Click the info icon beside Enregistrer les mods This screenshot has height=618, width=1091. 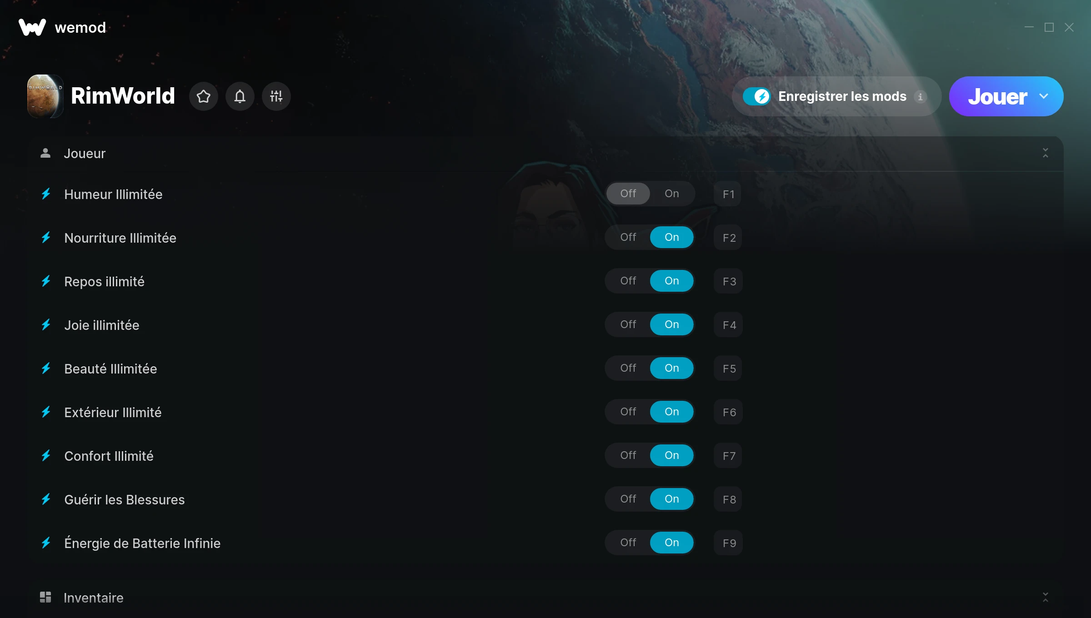click(920, 97)
